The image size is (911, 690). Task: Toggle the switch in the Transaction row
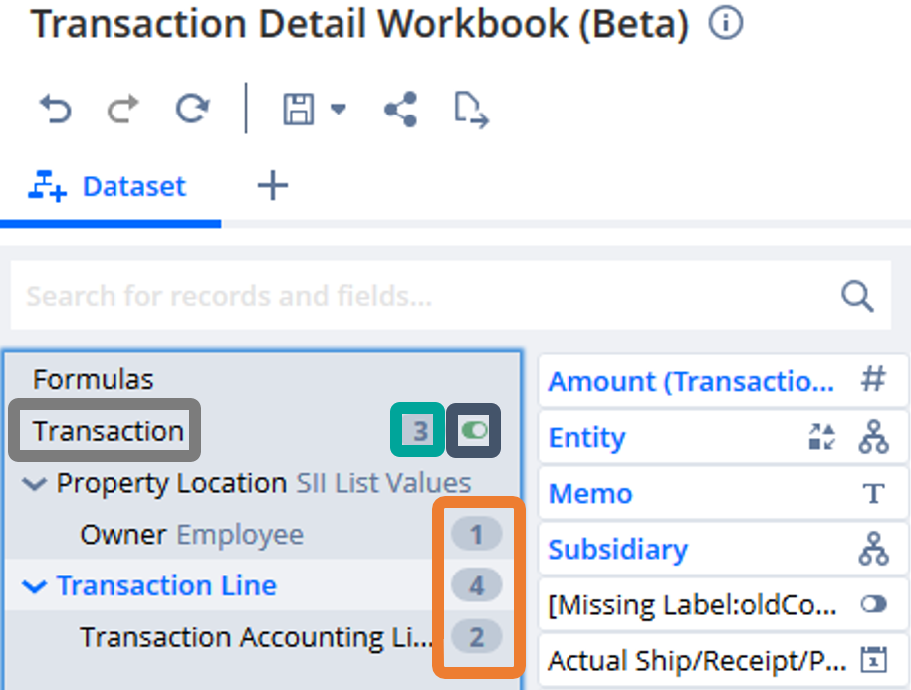coord(474,431)
